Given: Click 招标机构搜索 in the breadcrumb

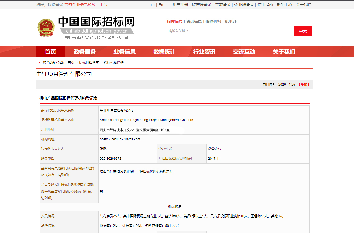Looking at the screenshot, I should (89, 63).
